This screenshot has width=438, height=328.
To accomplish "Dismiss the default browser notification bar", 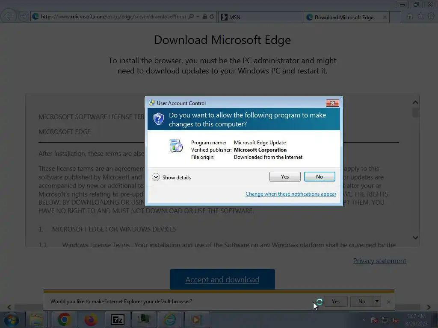I will [388, 302].
